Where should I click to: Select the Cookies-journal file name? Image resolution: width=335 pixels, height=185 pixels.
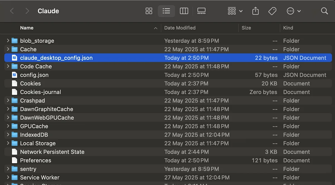(x=40, y=92)
